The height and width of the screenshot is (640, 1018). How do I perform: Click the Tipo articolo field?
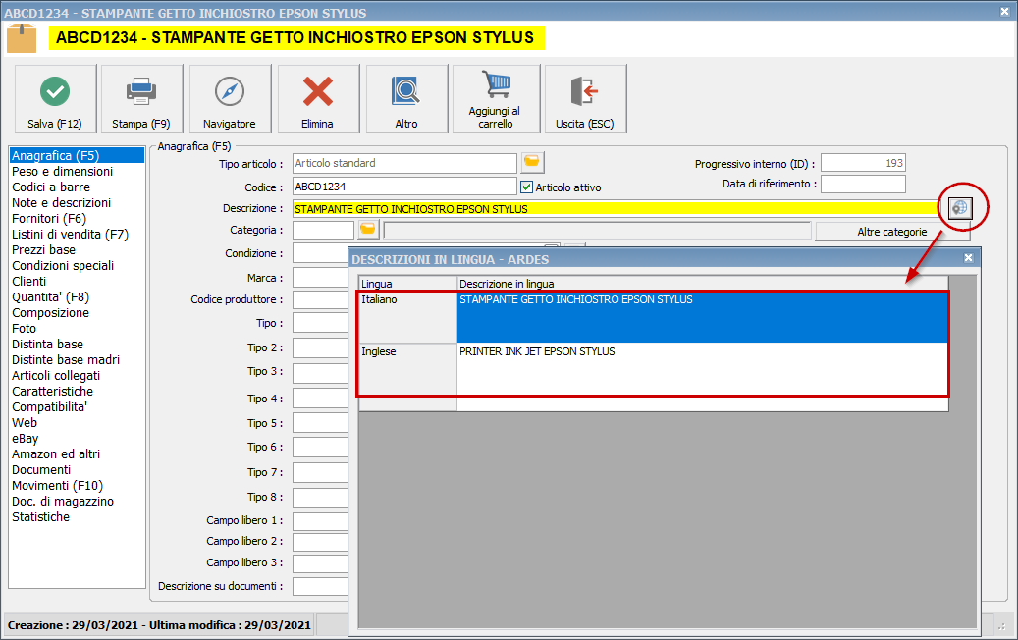click(404, 163)
